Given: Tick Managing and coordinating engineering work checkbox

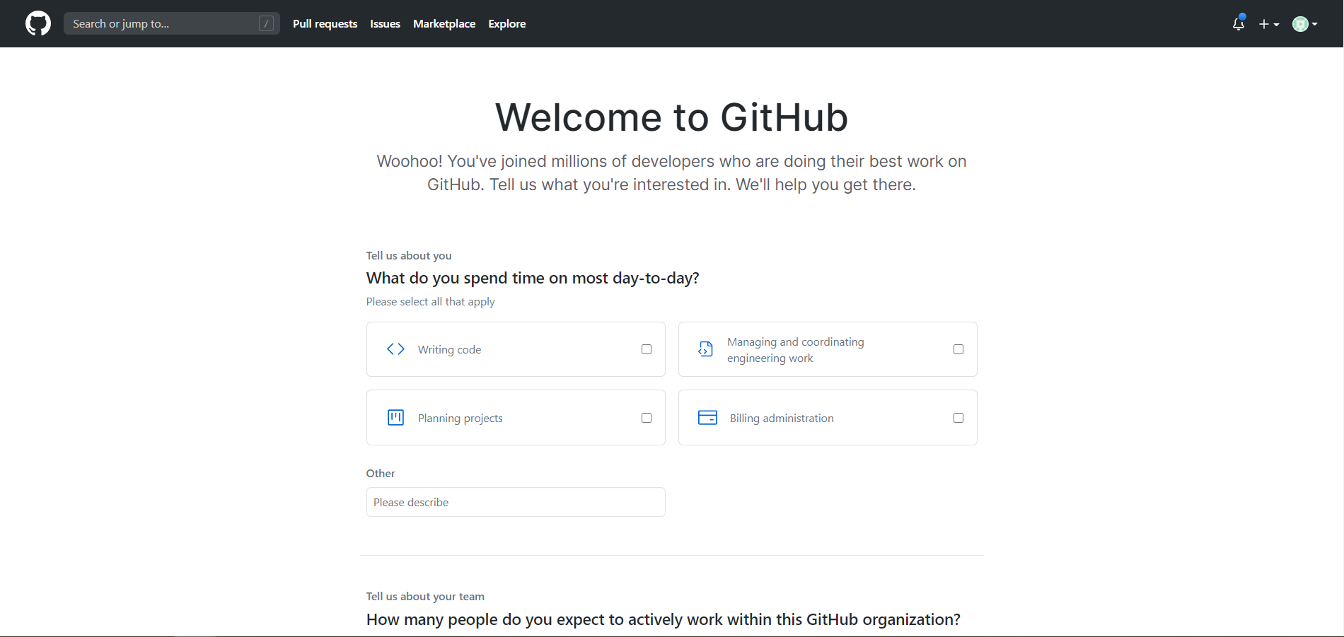Looking at the screenshot, I should tap(958, 349).
